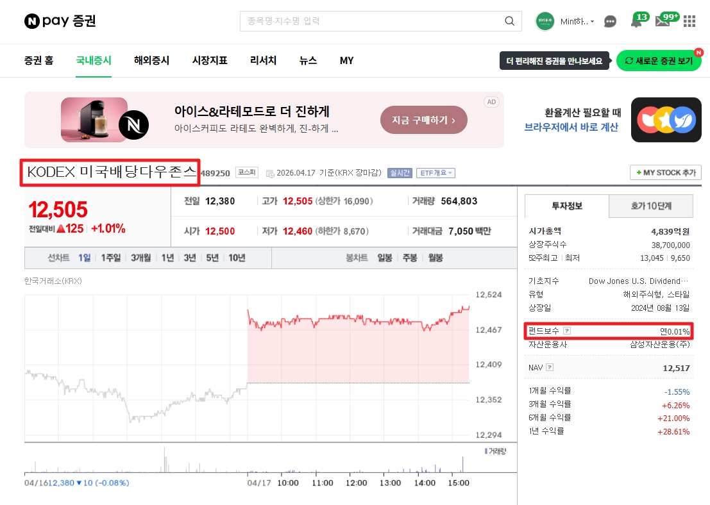This screenshot has height=505, width=710.
Task: Toggle the 실시간 real-time quote mode
Action: pos(400,172)
